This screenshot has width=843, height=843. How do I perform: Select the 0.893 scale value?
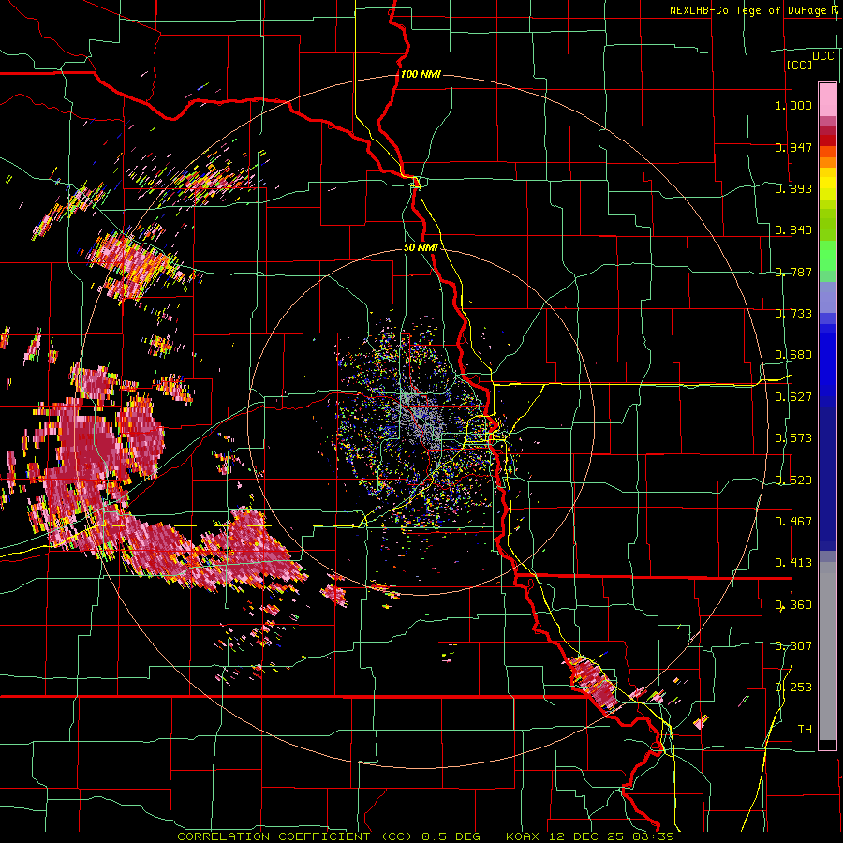793,188
